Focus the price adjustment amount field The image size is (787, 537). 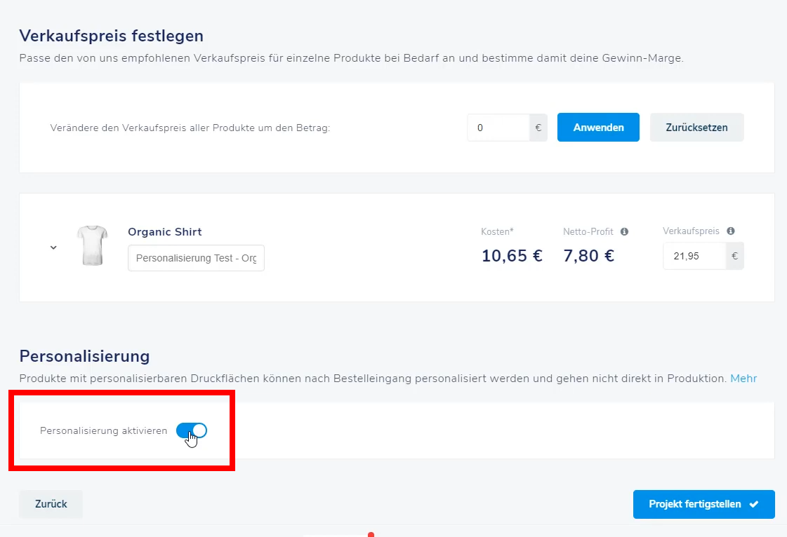click(498, 128)
